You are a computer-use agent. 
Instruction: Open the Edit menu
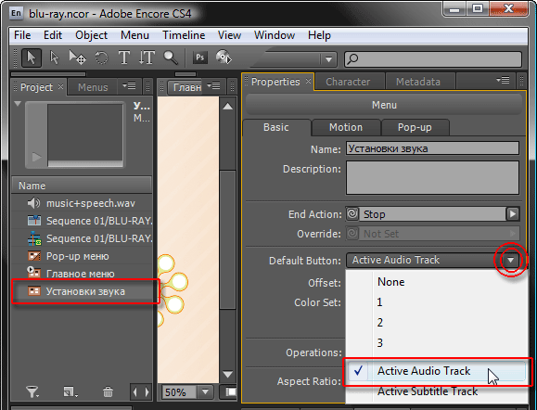(53, 35)
